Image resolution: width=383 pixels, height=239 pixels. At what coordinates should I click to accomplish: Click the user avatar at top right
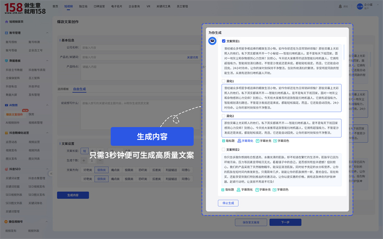point(360,6)
